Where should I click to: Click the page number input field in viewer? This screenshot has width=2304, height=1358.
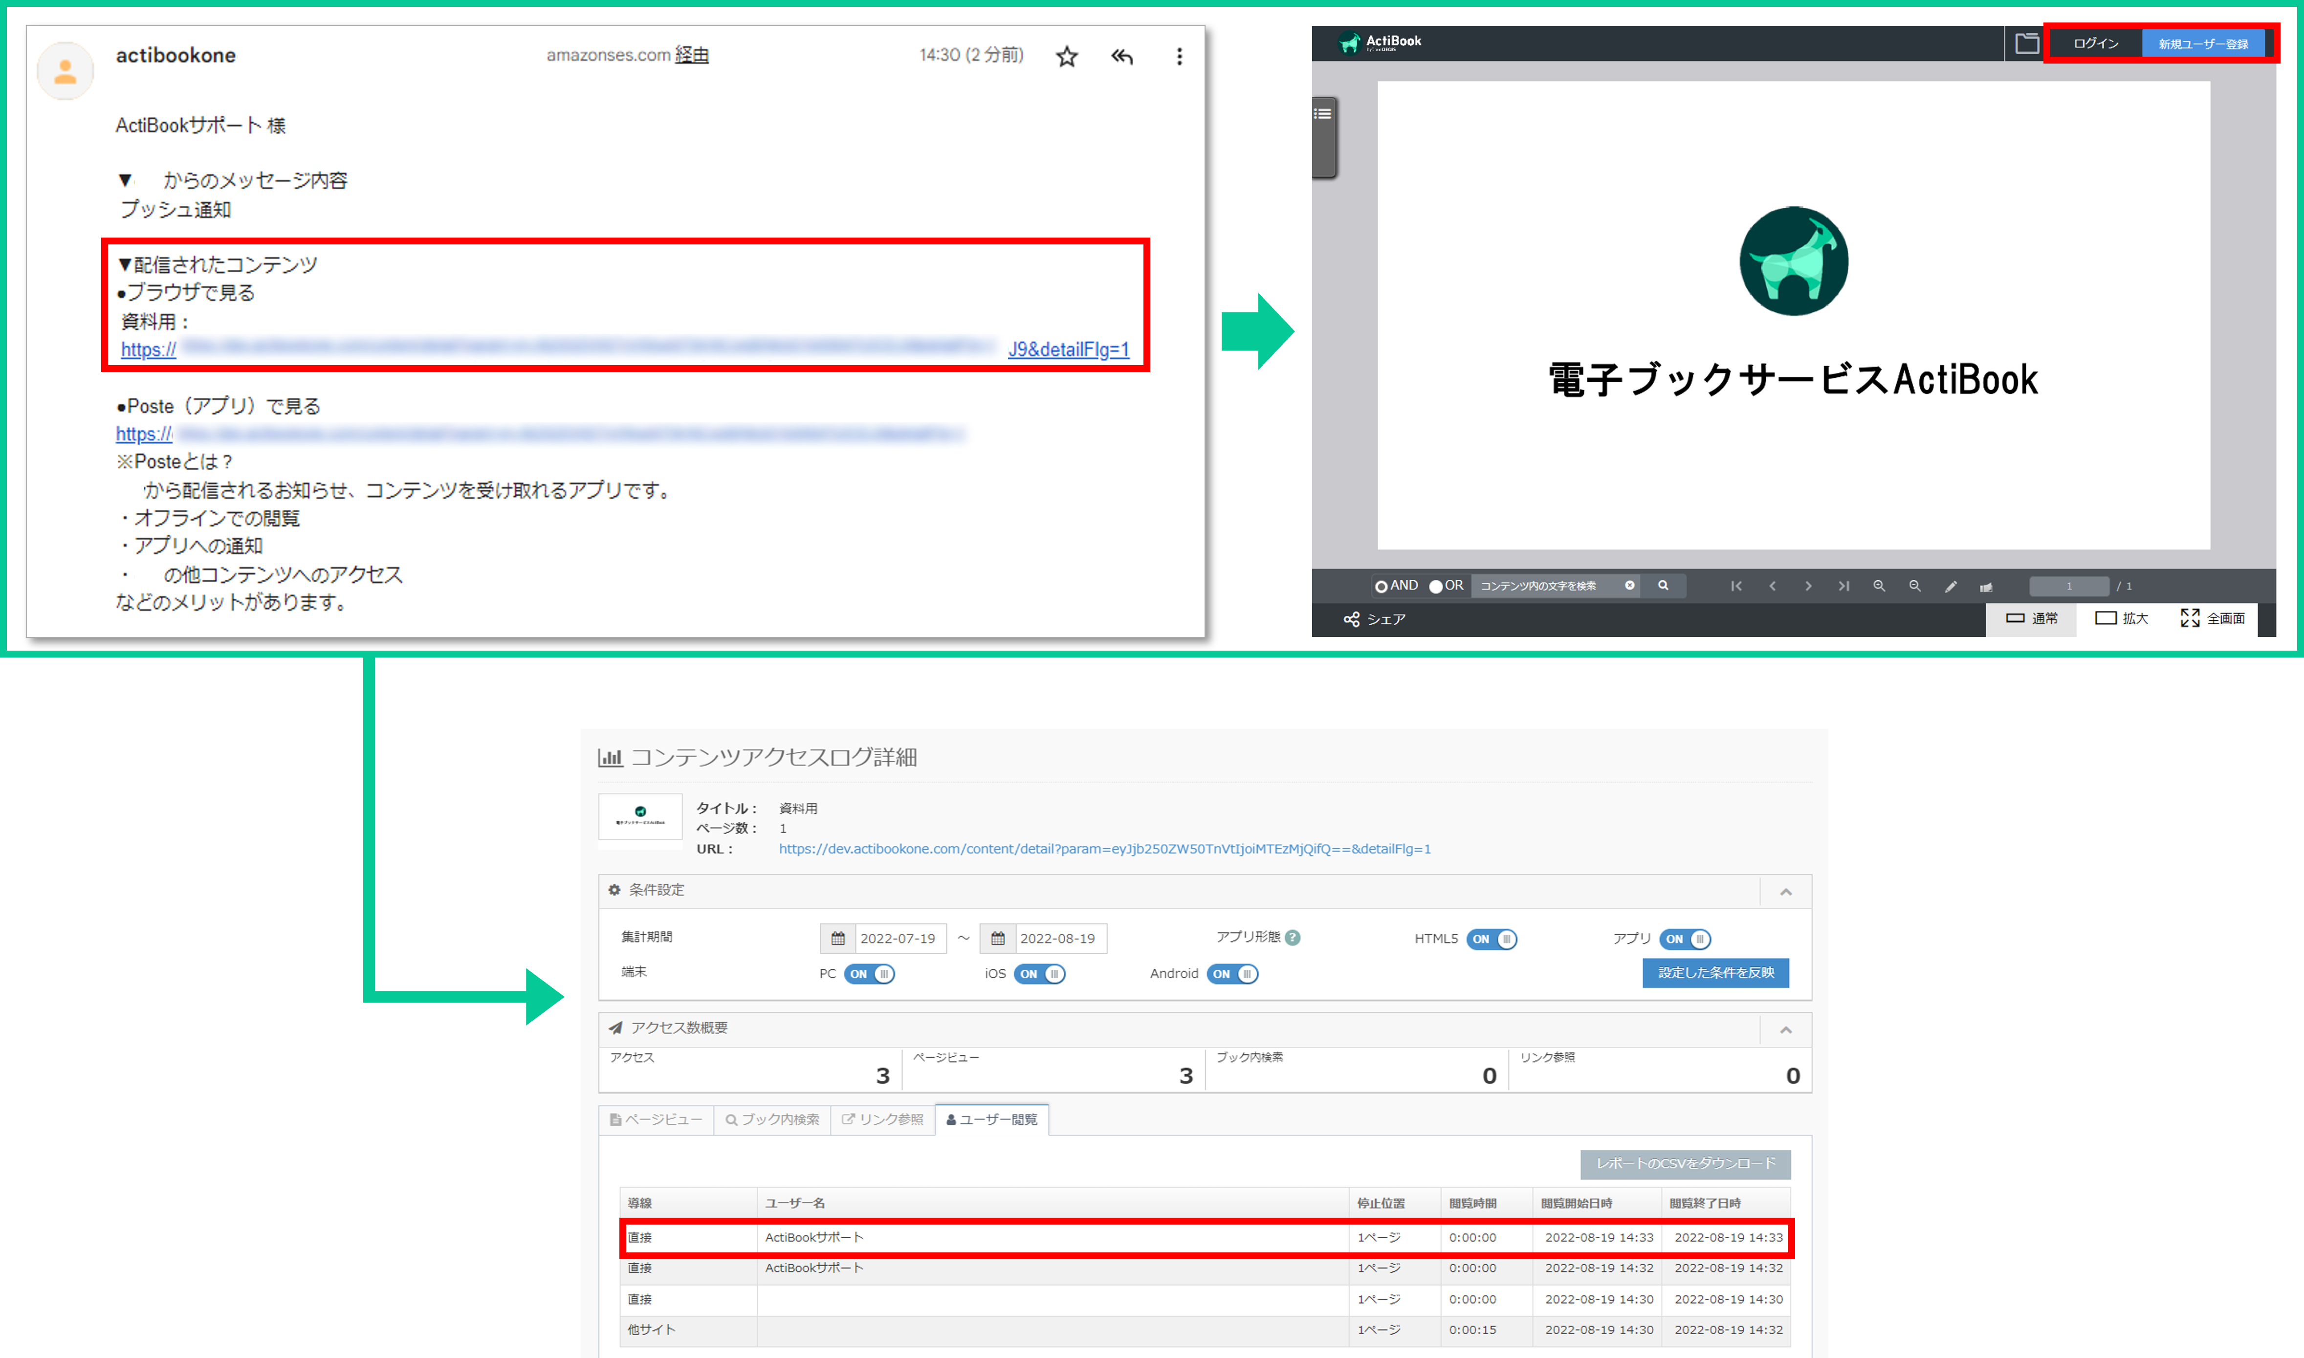coord(2068,586)
